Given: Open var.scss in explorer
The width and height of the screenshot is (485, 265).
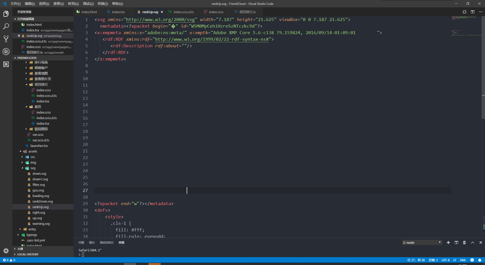Looking at the screenshot, I should click(x=38, y=135).
